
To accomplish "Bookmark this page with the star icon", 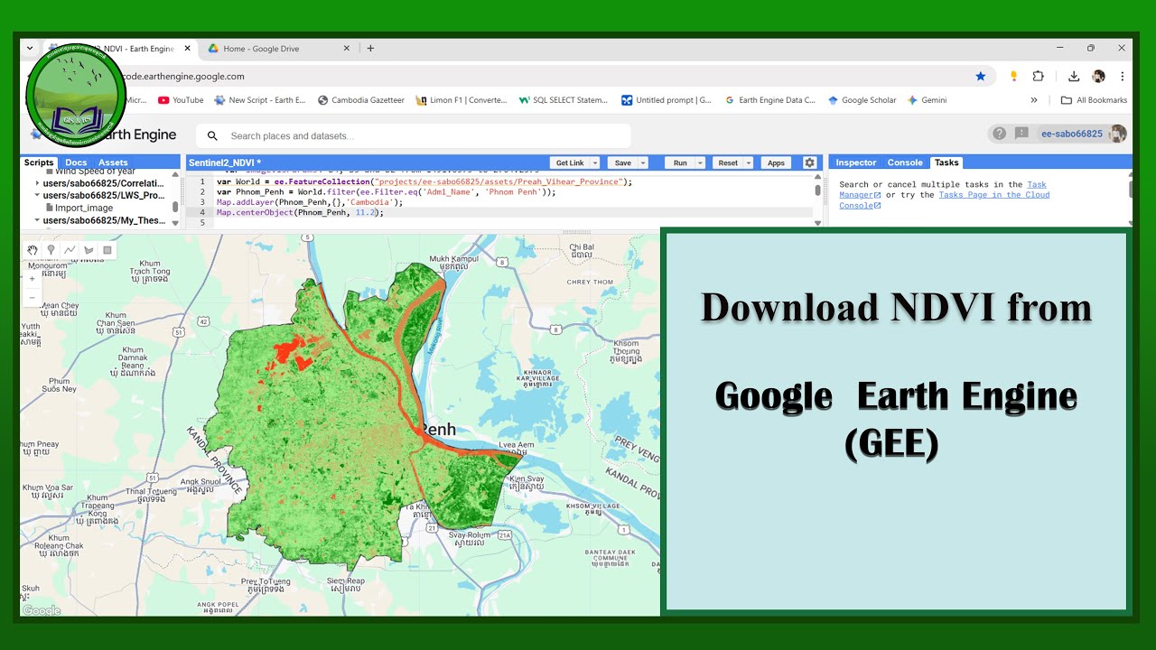I will (981, 77).
